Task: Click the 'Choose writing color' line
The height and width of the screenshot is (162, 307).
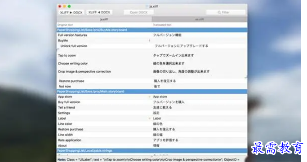Action: pos(73,64)
